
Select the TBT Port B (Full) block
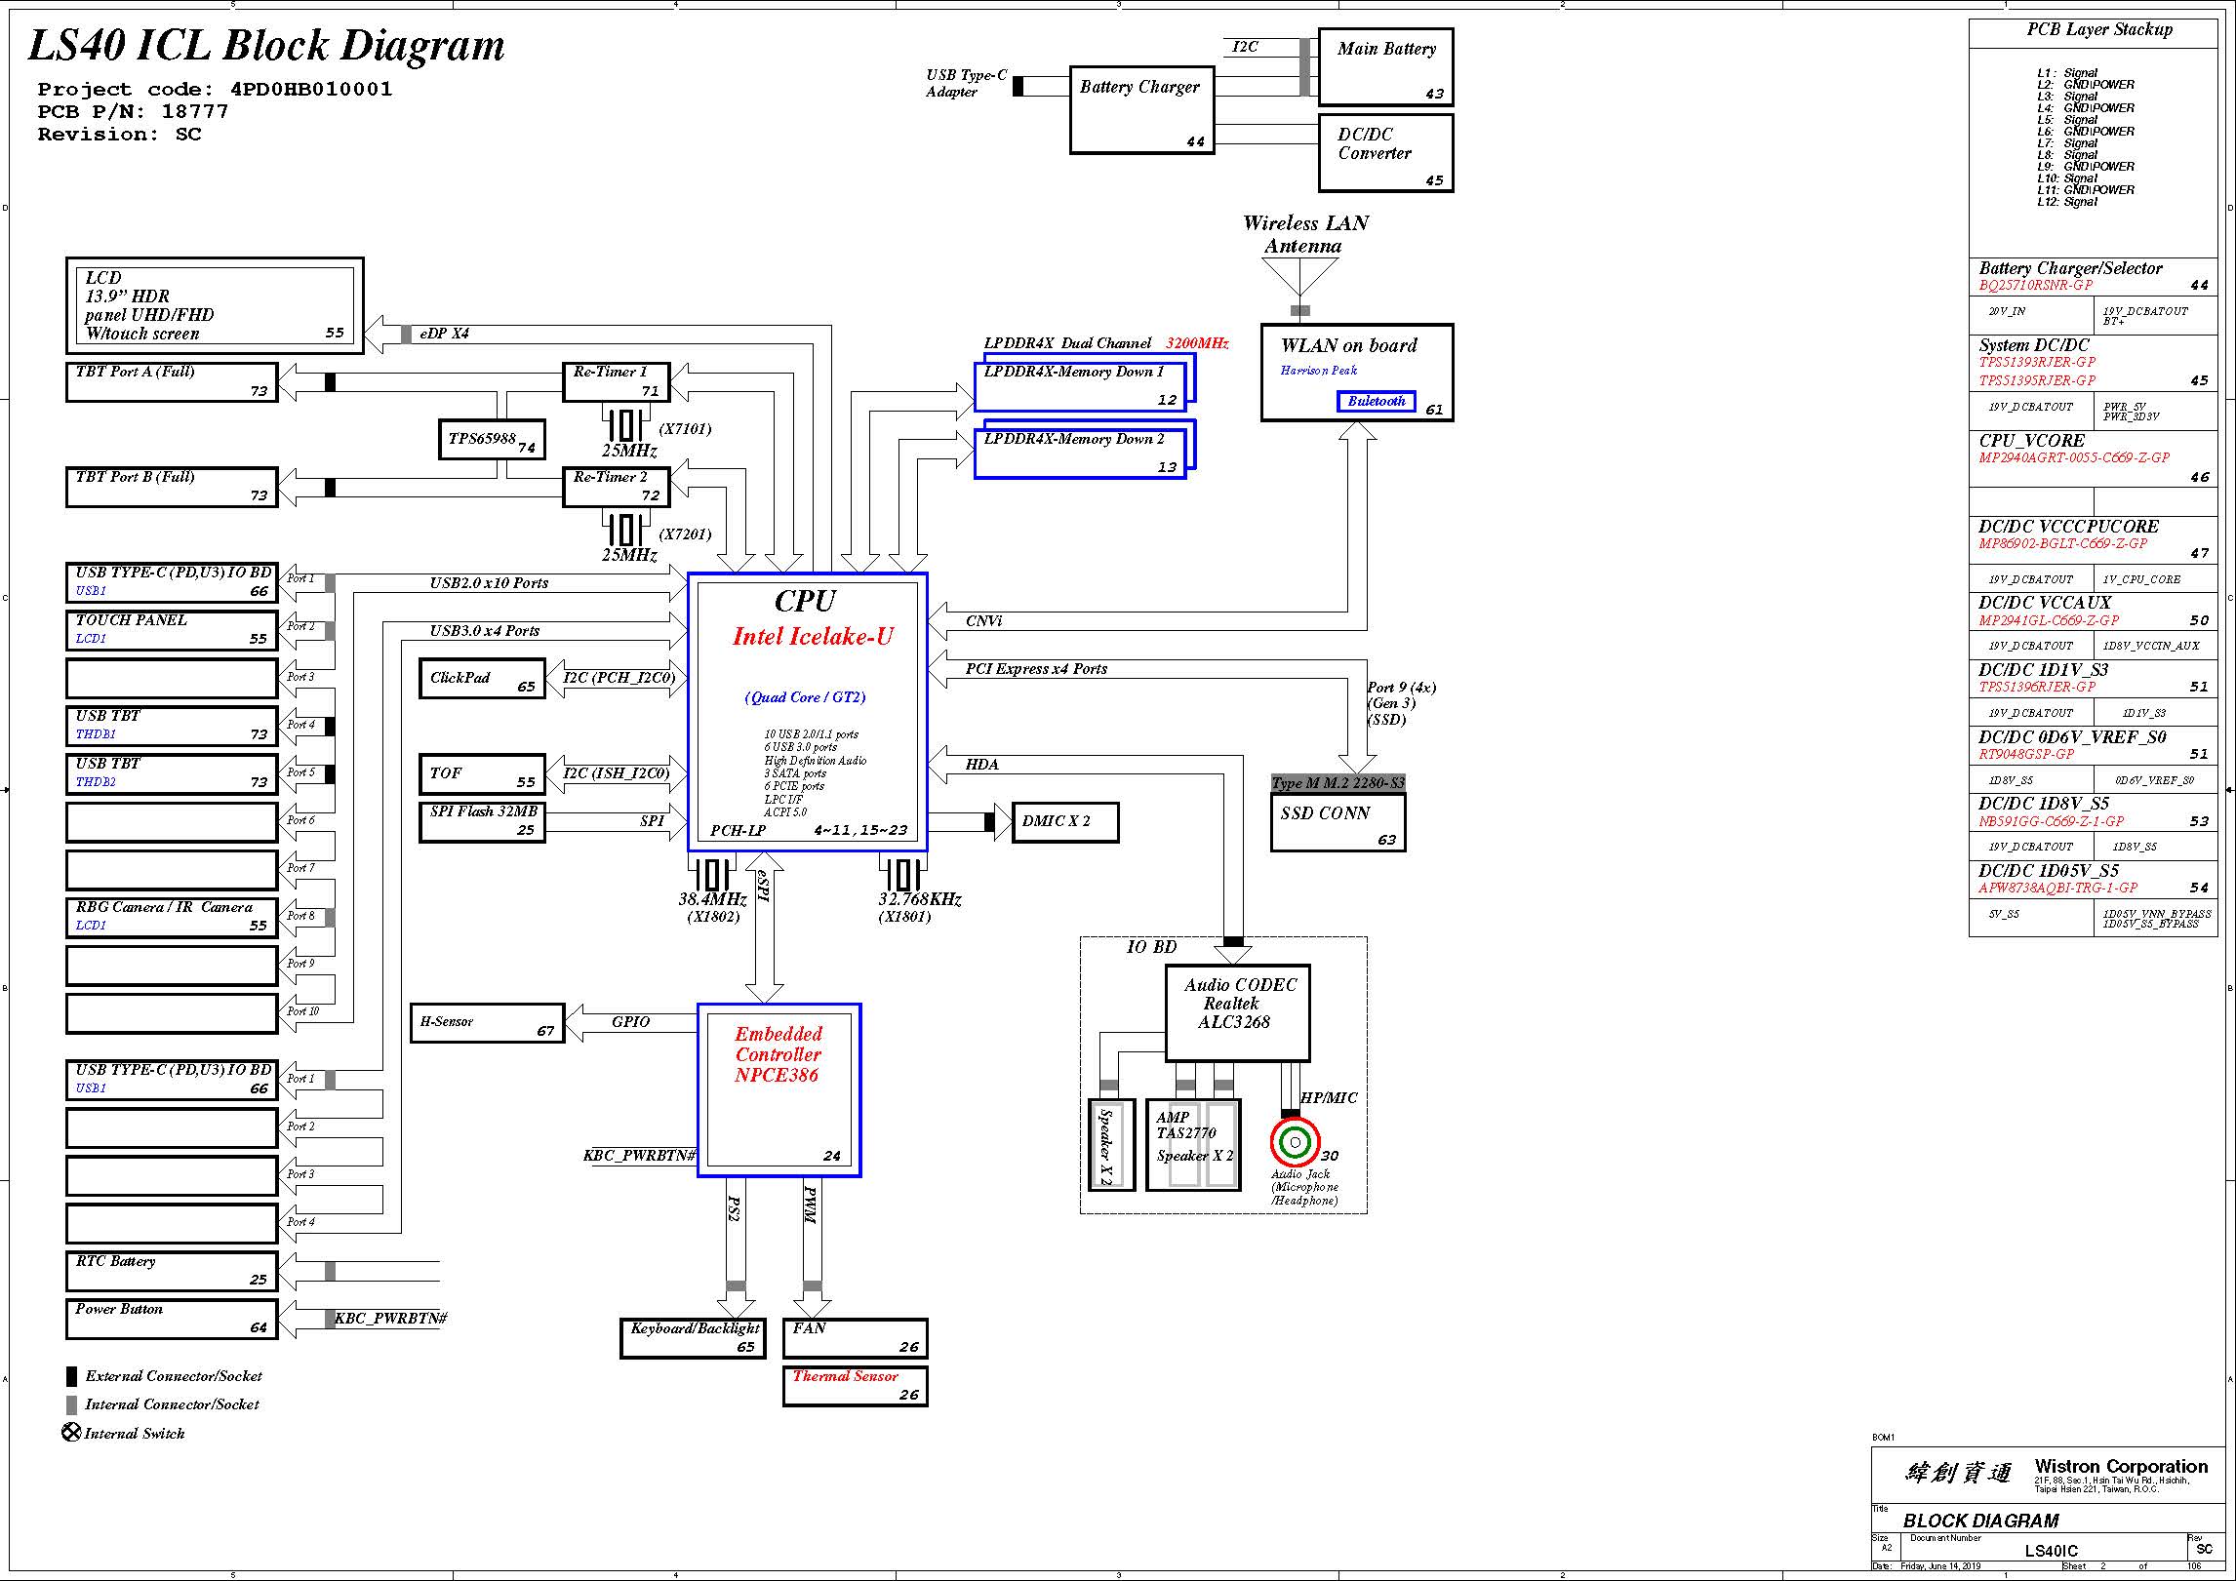[x=172, y=487]
